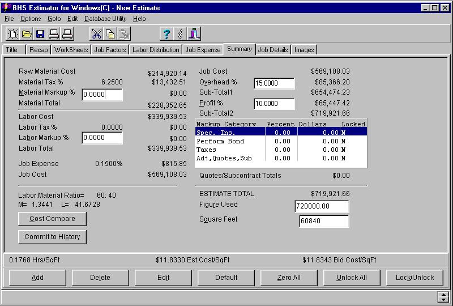This screenshot has width=453, height=306.
Task: Cut selection with the scissors icon
Action: 96,34
